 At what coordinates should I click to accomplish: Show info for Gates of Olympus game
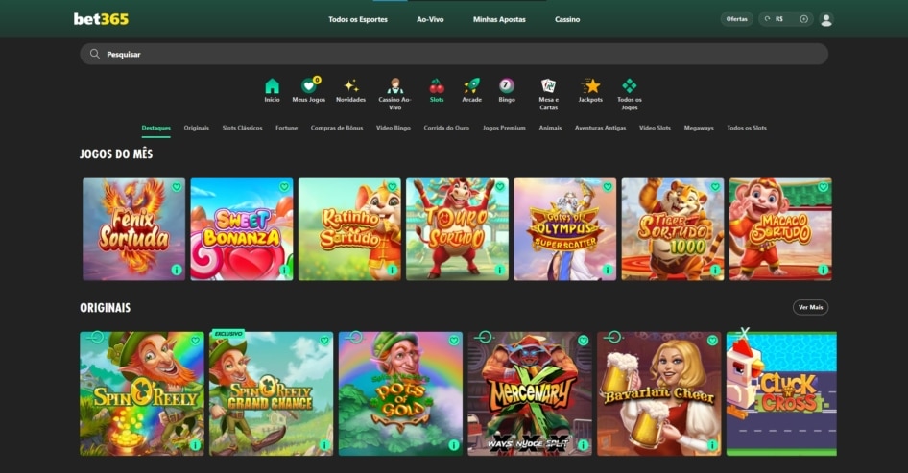click(608, 270)
